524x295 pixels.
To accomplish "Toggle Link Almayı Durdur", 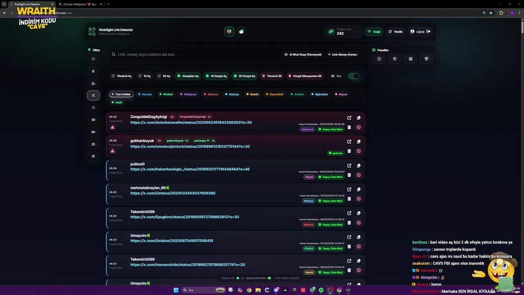I will 342,54.
